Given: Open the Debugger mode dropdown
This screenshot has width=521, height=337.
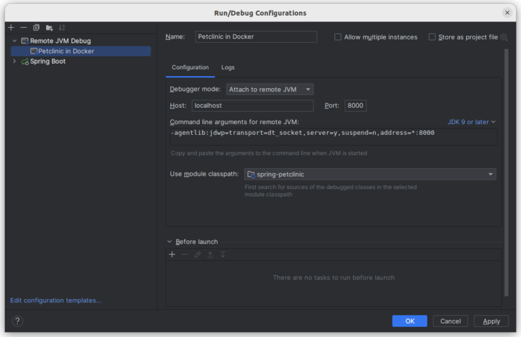Looking at the screenshot, I should coord(269,90).
